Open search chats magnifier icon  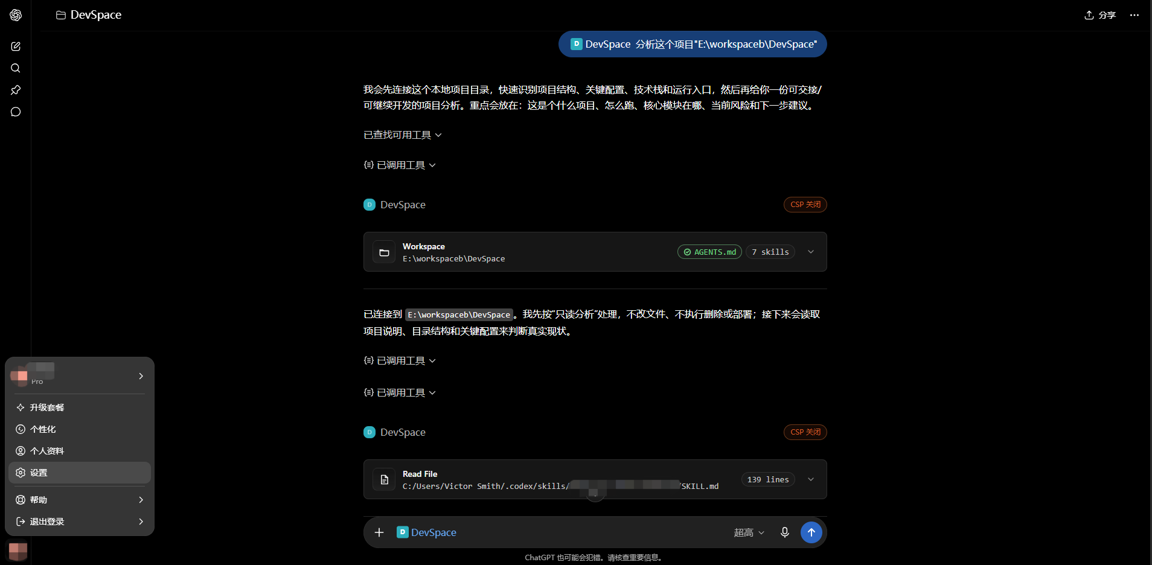[16, 68]
